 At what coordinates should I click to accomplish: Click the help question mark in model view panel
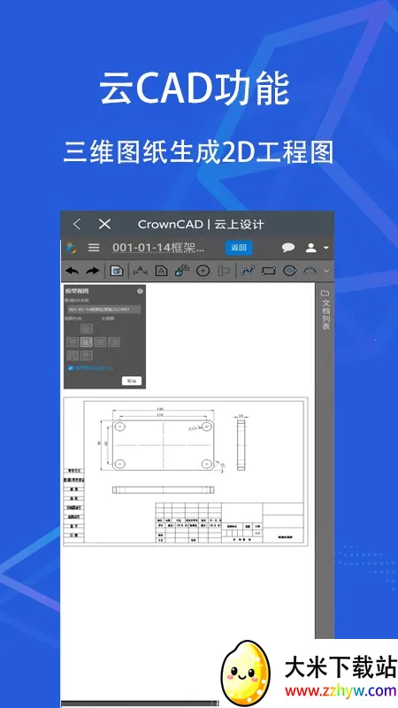[x=140, y=291]
